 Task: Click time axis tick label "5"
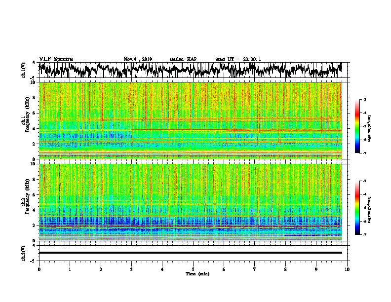click(193, 269)
